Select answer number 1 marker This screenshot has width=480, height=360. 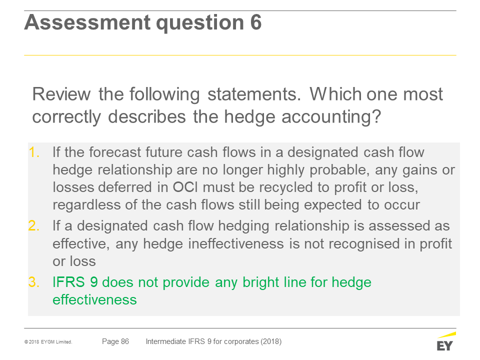point(34,152)
